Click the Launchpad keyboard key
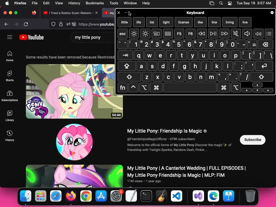 click(168, 34)
